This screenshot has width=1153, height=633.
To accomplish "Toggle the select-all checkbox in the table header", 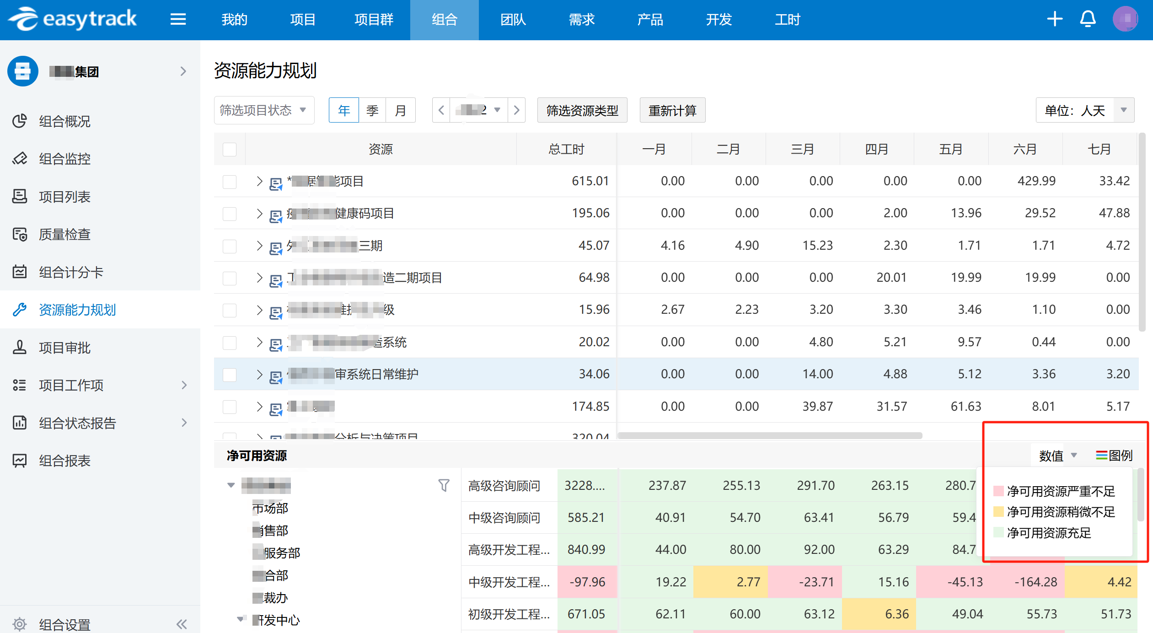I will [x=229, y=149].
